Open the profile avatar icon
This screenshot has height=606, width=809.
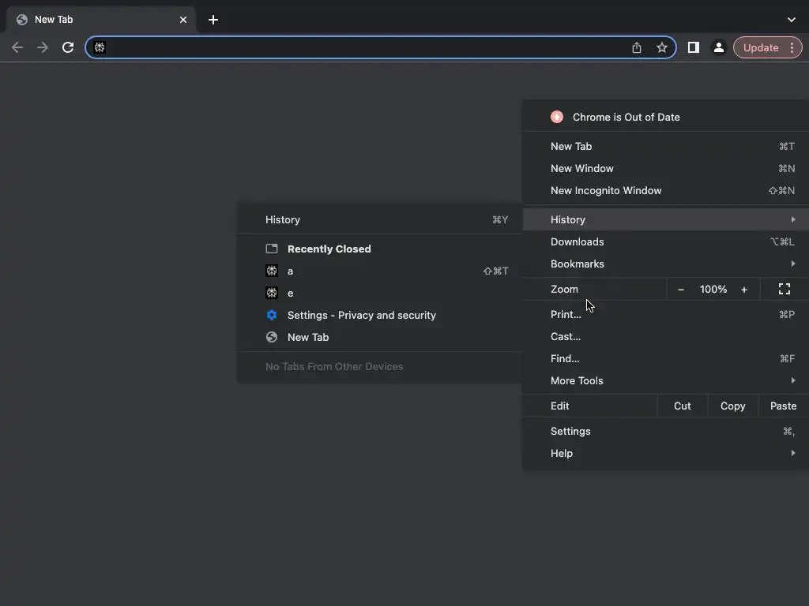[x=719, y=47]
